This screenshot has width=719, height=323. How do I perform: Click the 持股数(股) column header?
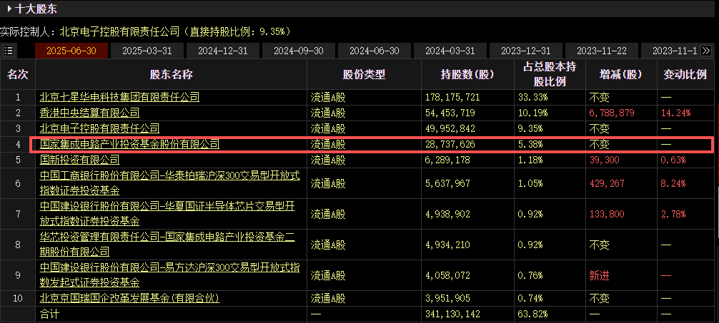(467, 75)
